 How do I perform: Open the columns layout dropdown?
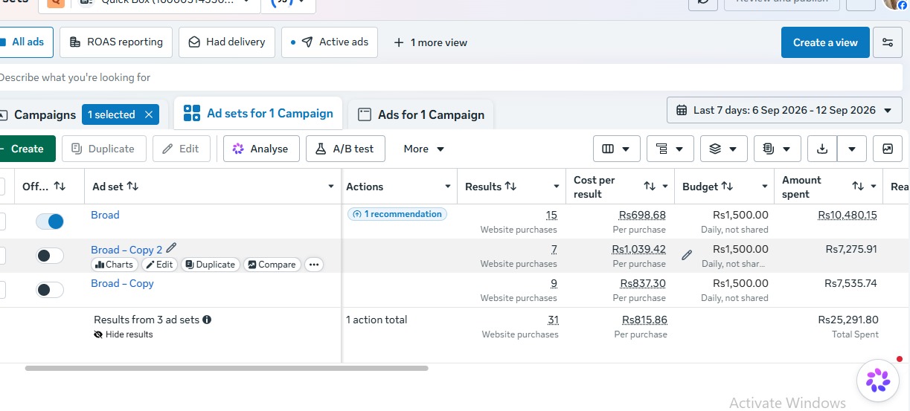coord(616,149)
